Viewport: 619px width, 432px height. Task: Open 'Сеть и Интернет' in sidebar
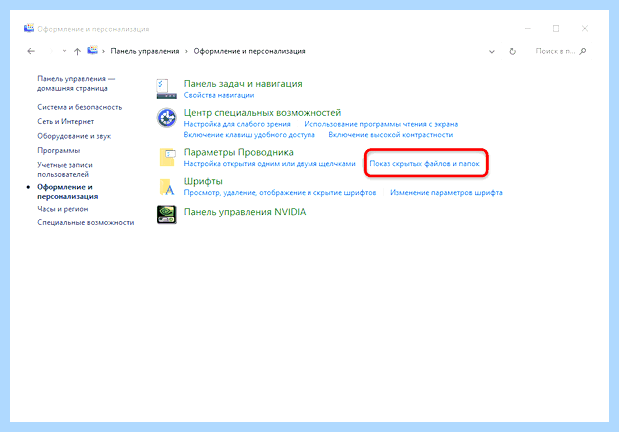pyautogui.click(x=66, y=121)
